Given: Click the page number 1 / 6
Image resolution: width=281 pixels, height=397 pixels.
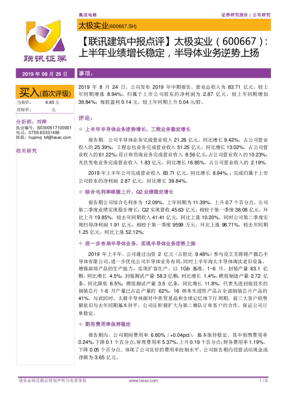Looking at the screenshot, I should pos(264,380).
